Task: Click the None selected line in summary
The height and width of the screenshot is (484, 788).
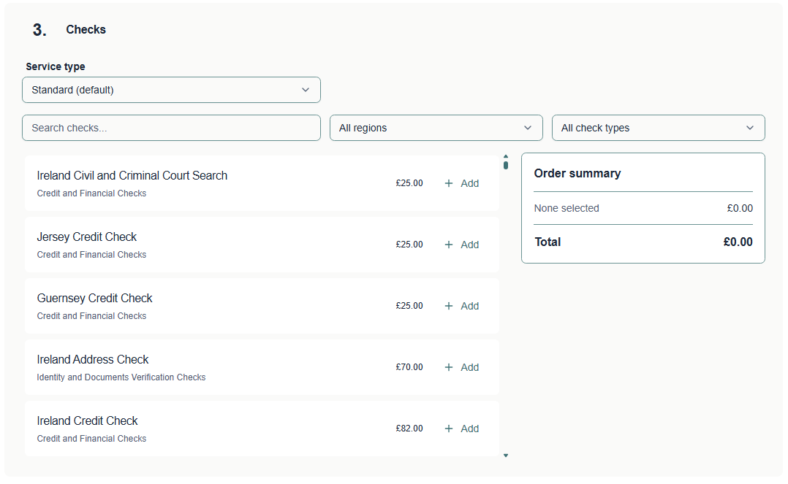Action: [x=567, y=208]
